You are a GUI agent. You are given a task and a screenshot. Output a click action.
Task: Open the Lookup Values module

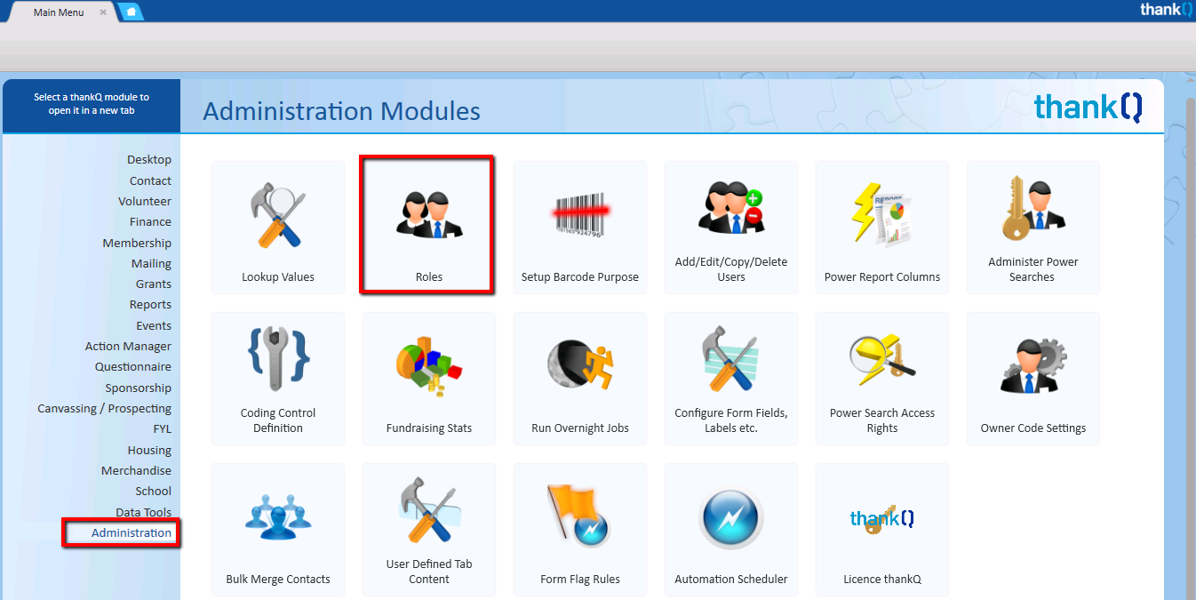278,228
